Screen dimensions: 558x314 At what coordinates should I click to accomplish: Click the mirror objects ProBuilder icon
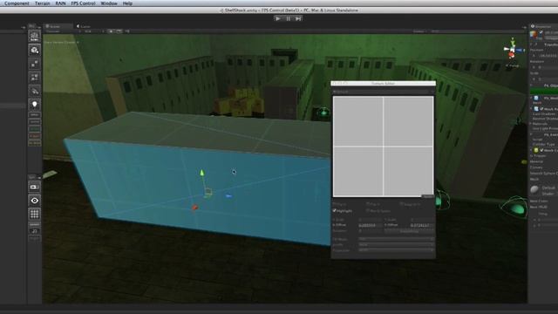35,78
